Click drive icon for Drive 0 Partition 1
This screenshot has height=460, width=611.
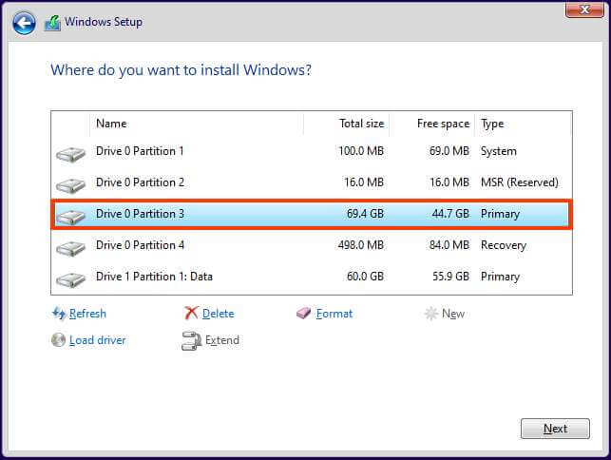tap(70, 153)
